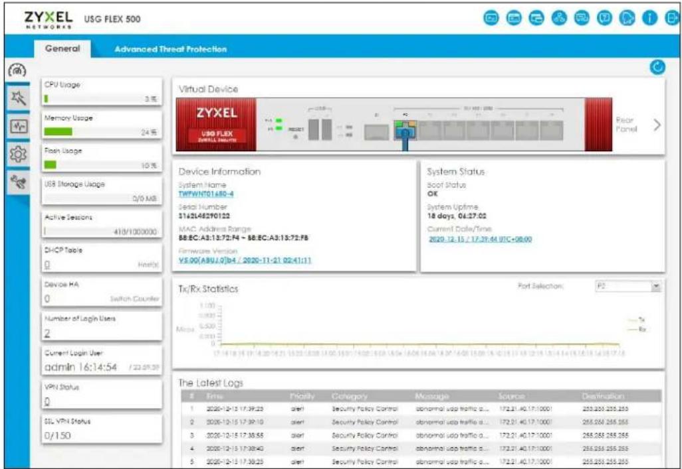This screenshot has height=469, width=682.
Task: Click the CPU Usage progress bar
Action: 101,99
